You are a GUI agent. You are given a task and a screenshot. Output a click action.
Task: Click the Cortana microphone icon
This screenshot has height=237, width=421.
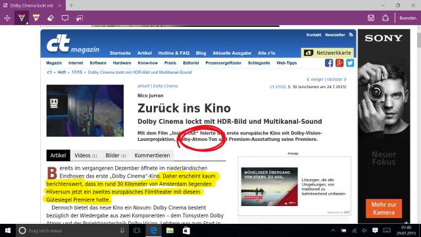(122, 230)
